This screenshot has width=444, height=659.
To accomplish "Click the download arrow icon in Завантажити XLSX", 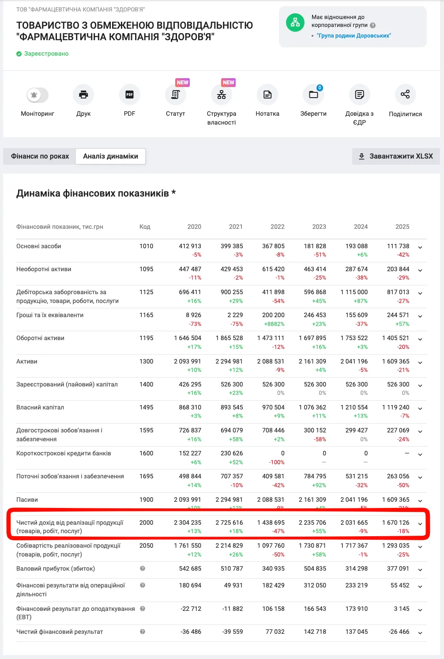I will (x=361, y=156).
